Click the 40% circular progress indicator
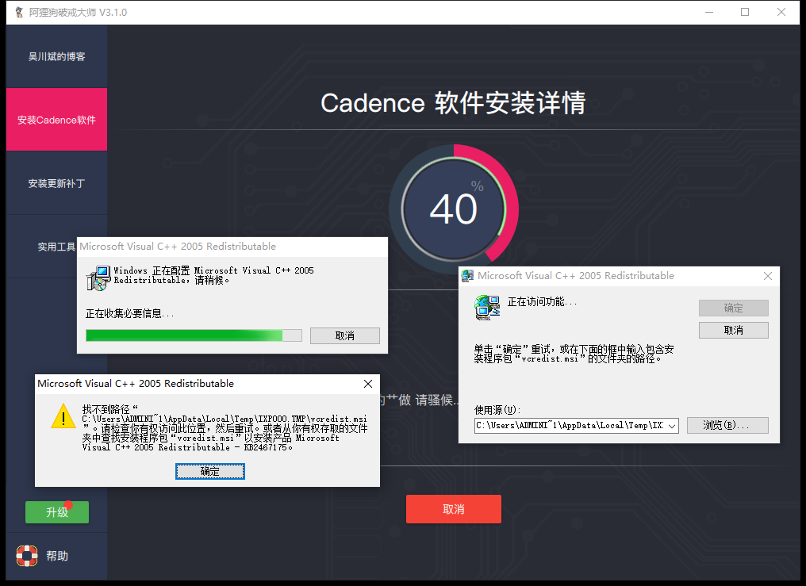 click(x=454, y=209)
